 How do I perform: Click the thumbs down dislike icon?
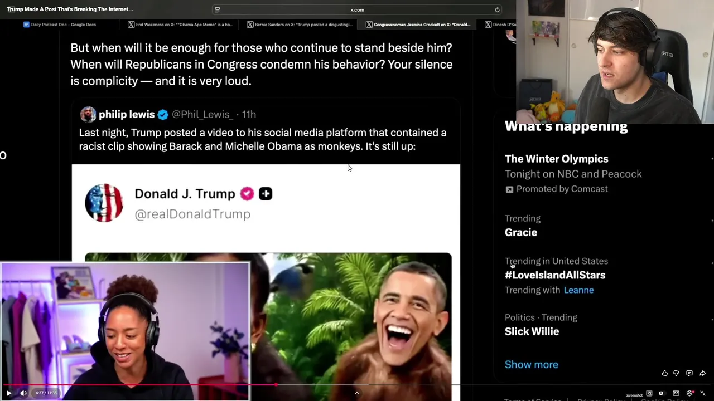click(676, 373)
